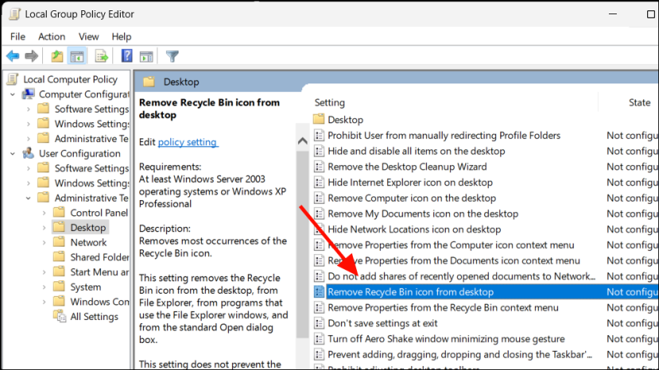Select Computer Configuration node
The height and width of the screenshot is (370, 659).
click(84, 94)
